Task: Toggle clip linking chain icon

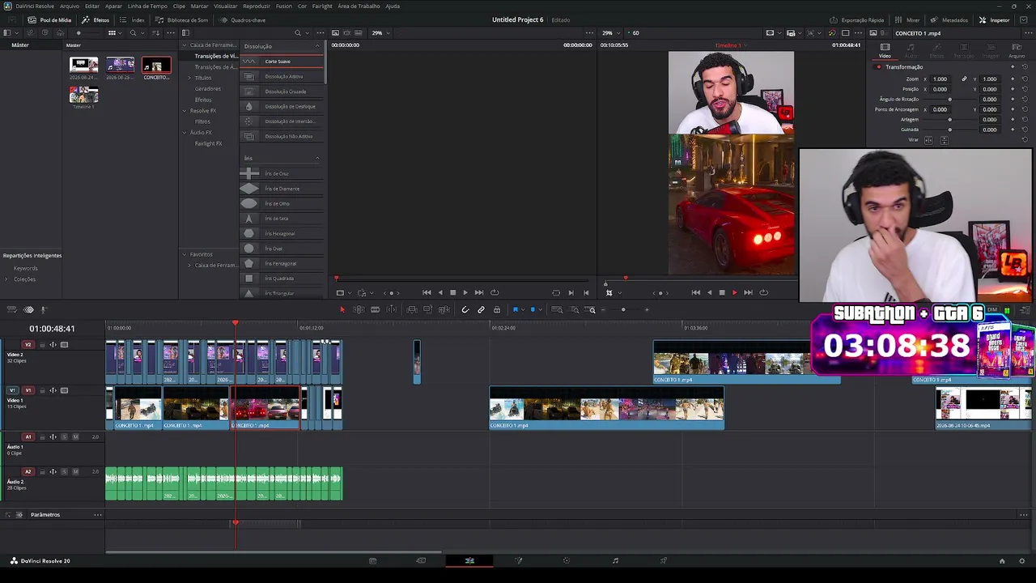Action: point(481,309)
